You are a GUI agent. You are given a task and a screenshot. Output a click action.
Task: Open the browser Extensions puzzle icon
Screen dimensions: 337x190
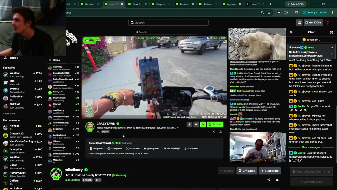click(286, 12)
